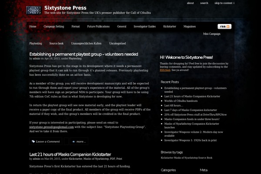Click the Kickstarter tag under Browse by tags

click(167, 157)
